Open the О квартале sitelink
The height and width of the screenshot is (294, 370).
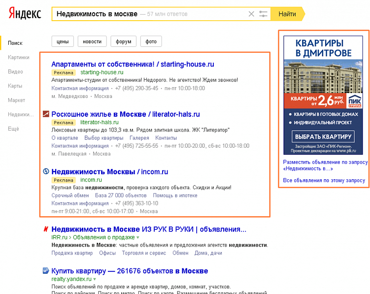pyautogui.click(x=65, y=138)
